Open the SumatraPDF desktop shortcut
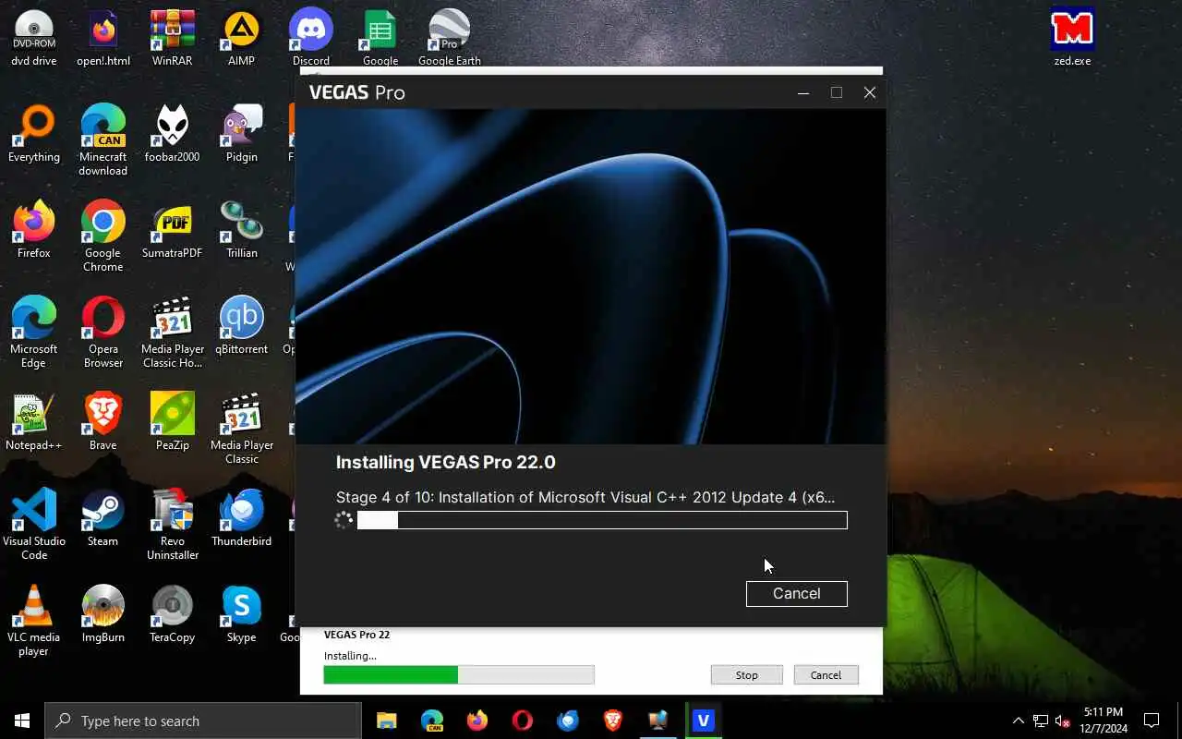 tap(173, 230)
